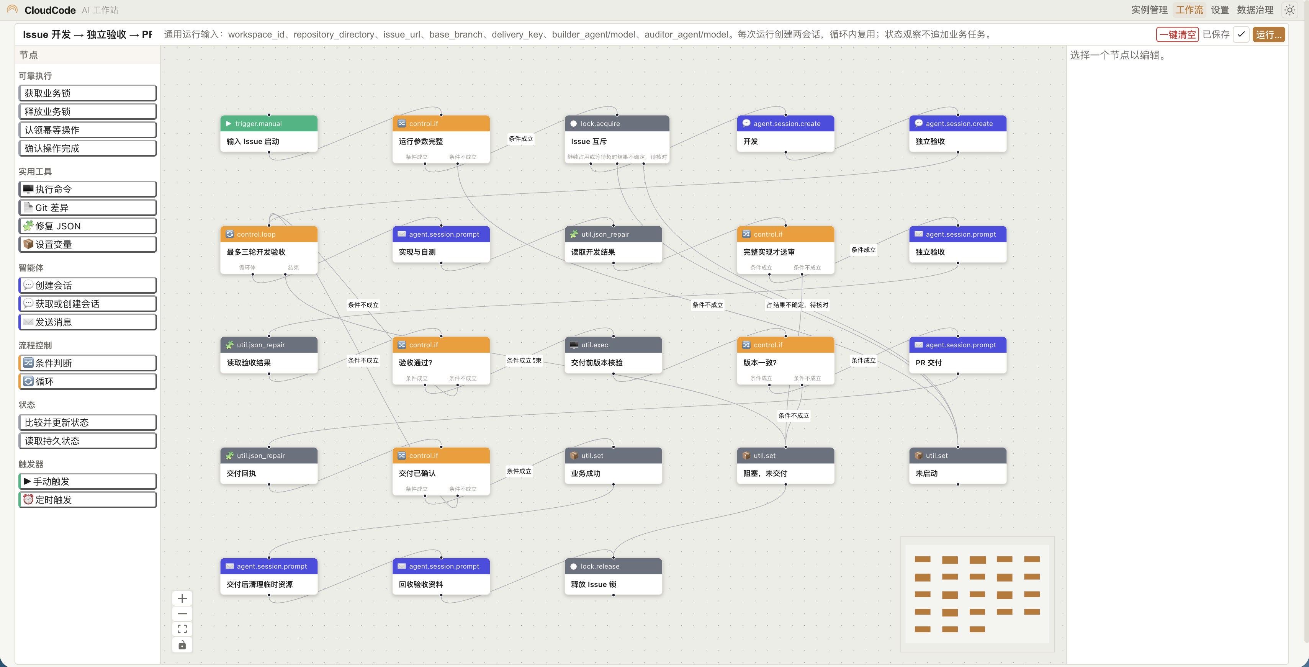Select the 条件判断 palette node
The height and width of the screenshot is (667, 1309).
87,363
